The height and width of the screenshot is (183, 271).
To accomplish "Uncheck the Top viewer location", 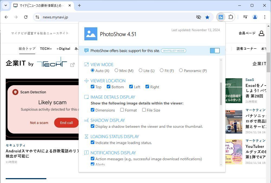I will pyautogui.click(x=92, y=87).
